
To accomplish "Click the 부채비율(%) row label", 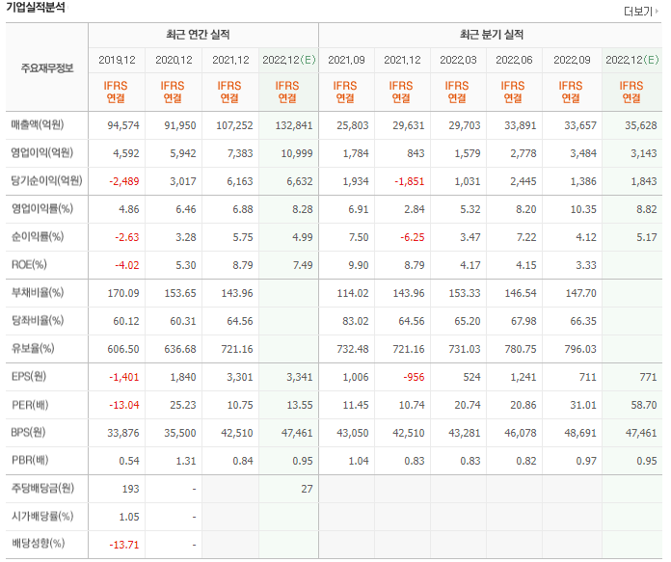I will (x=37, y=293).
